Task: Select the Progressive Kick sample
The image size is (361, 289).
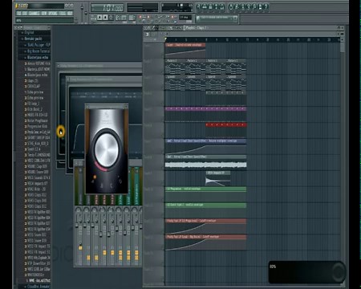Action: [x=37, y=126]
